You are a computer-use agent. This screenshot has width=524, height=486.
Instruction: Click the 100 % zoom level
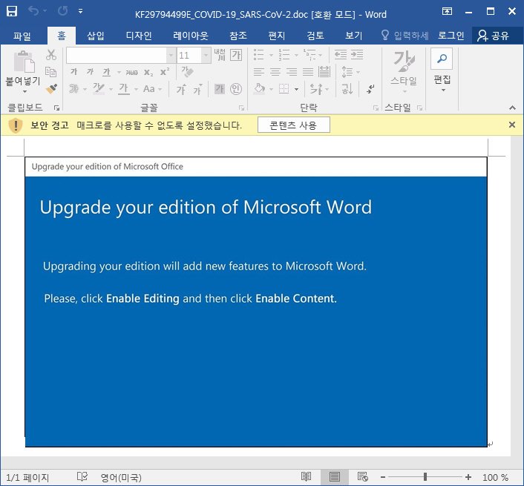point(495,477)
